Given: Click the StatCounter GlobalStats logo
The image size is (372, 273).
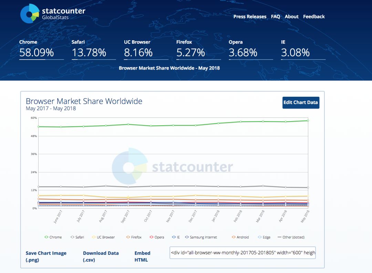Looking at the screenshot, I should pyautogui.click(x=53, y=14).
